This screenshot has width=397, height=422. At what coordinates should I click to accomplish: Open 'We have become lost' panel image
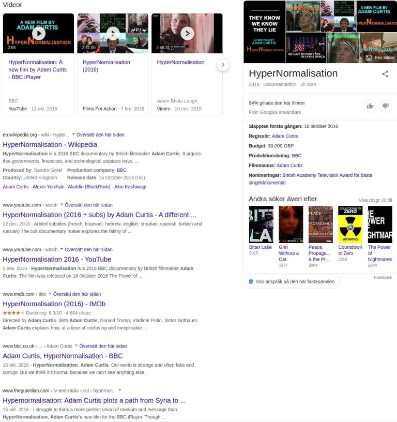click(306, 48)
